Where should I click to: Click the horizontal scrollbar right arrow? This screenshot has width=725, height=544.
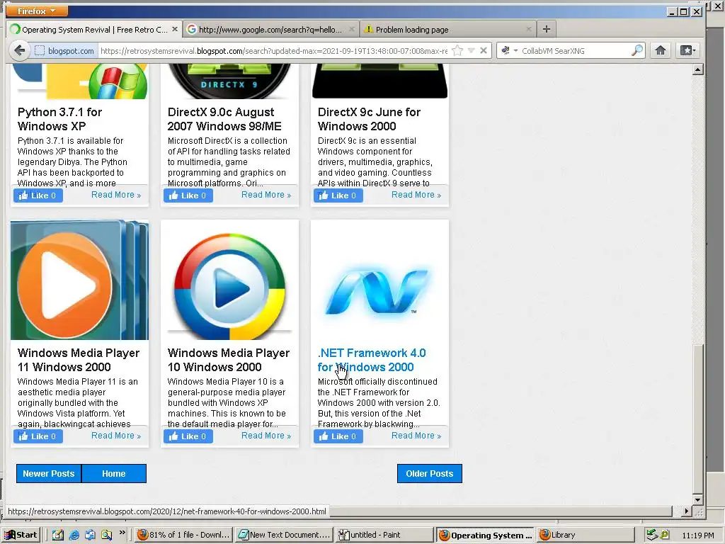(687, 511)
